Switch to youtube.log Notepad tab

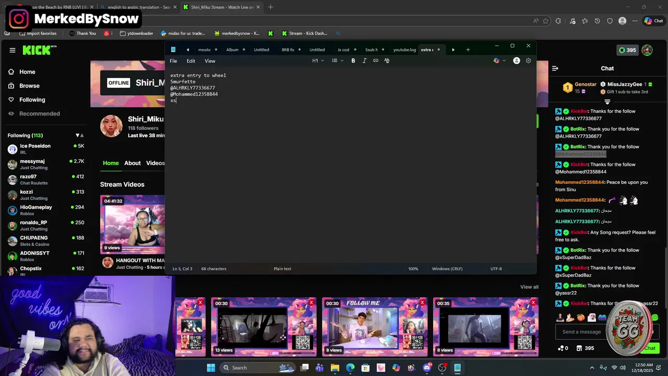pyautogui.click(x=404, y=50)
